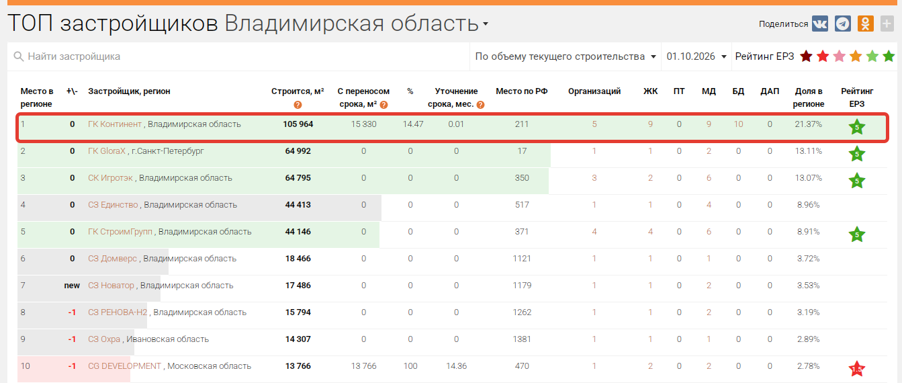Screen dimensions: 902x383
Task: Click help icon under Строится, м² header
Action: tap(298, 105)
